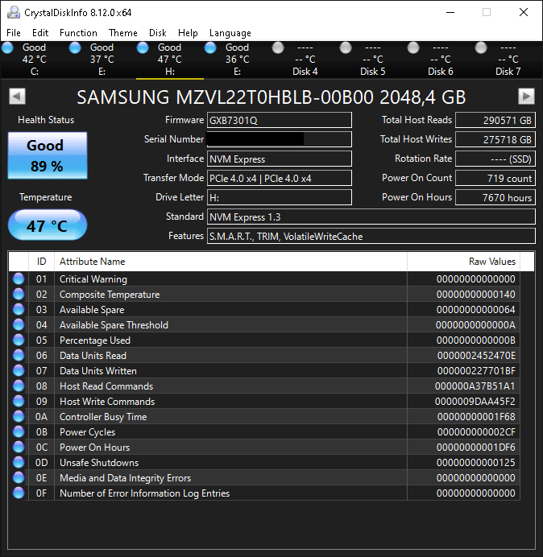Select the Percentage Used attribute name
Viewport: 543px width, 557px height.
95,340
